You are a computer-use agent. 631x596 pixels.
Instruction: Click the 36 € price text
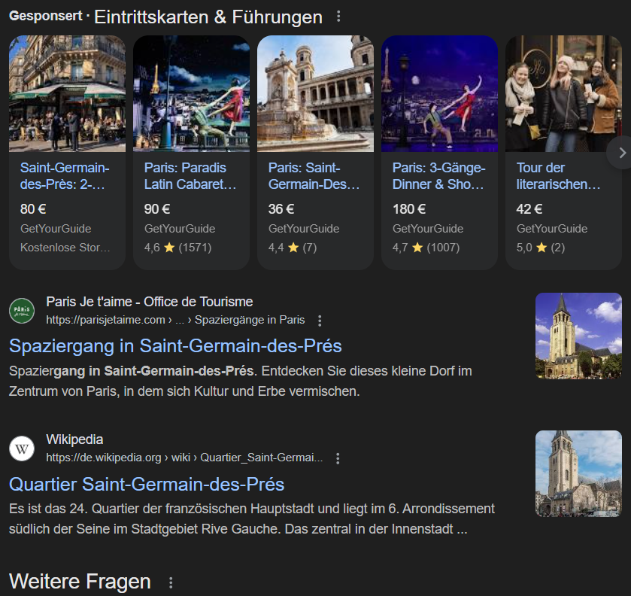tap(281, 209)
